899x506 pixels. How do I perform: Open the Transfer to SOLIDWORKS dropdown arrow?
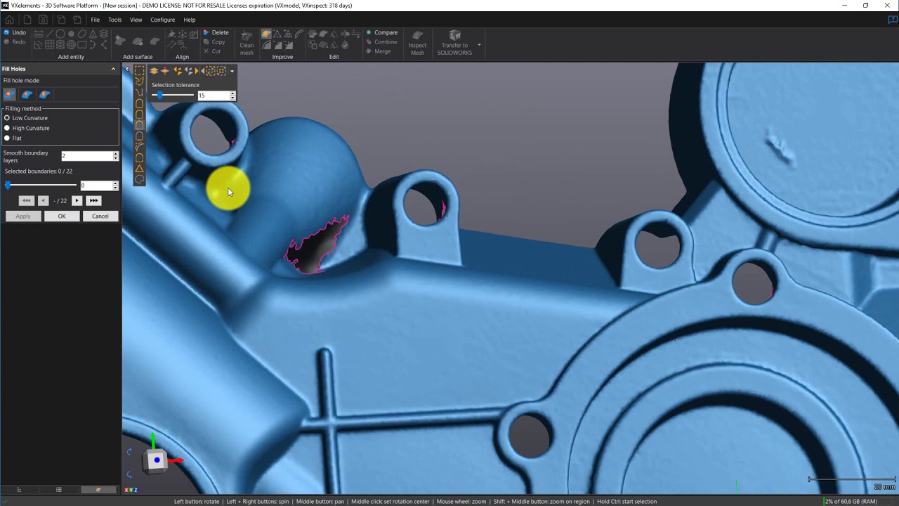(x=479, y=45)
